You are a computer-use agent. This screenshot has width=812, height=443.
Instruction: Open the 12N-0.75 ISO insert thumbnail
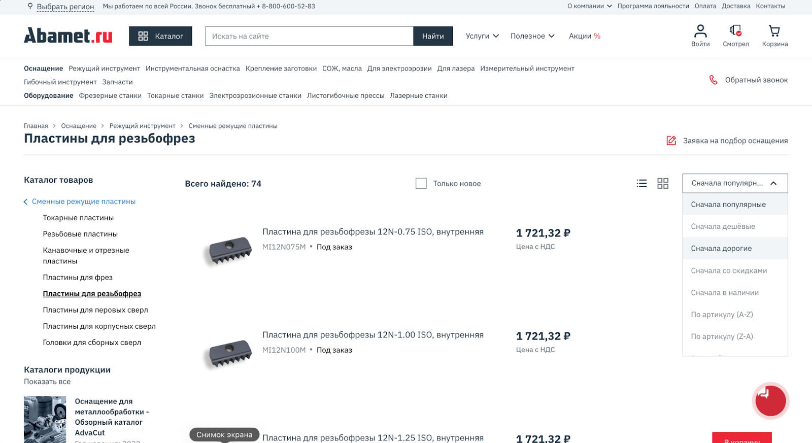[230, 249]
